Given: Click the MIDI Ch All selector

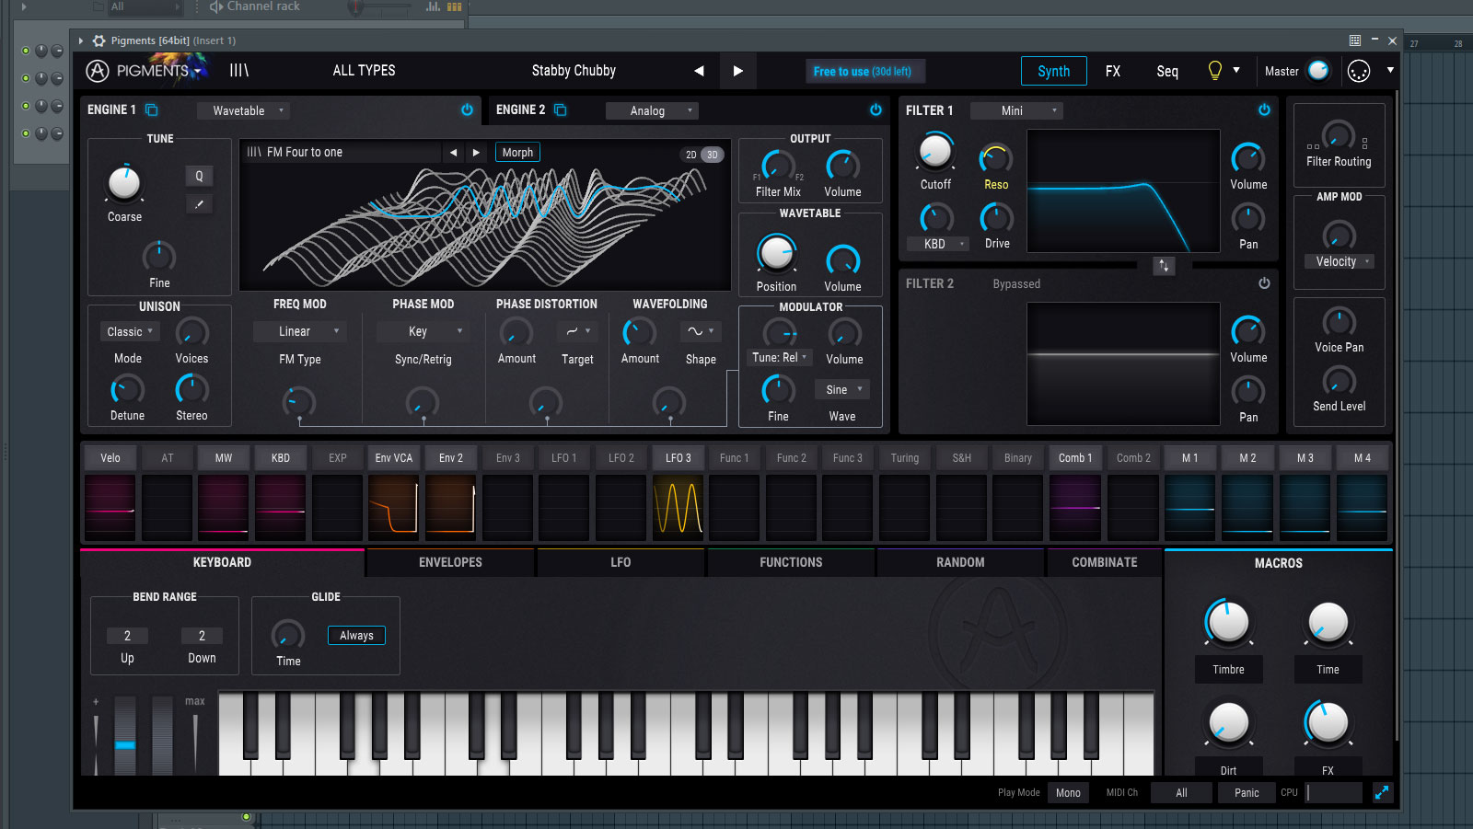Looking at the screenshot, I should pyautogui.click(x=1181, y=792).
